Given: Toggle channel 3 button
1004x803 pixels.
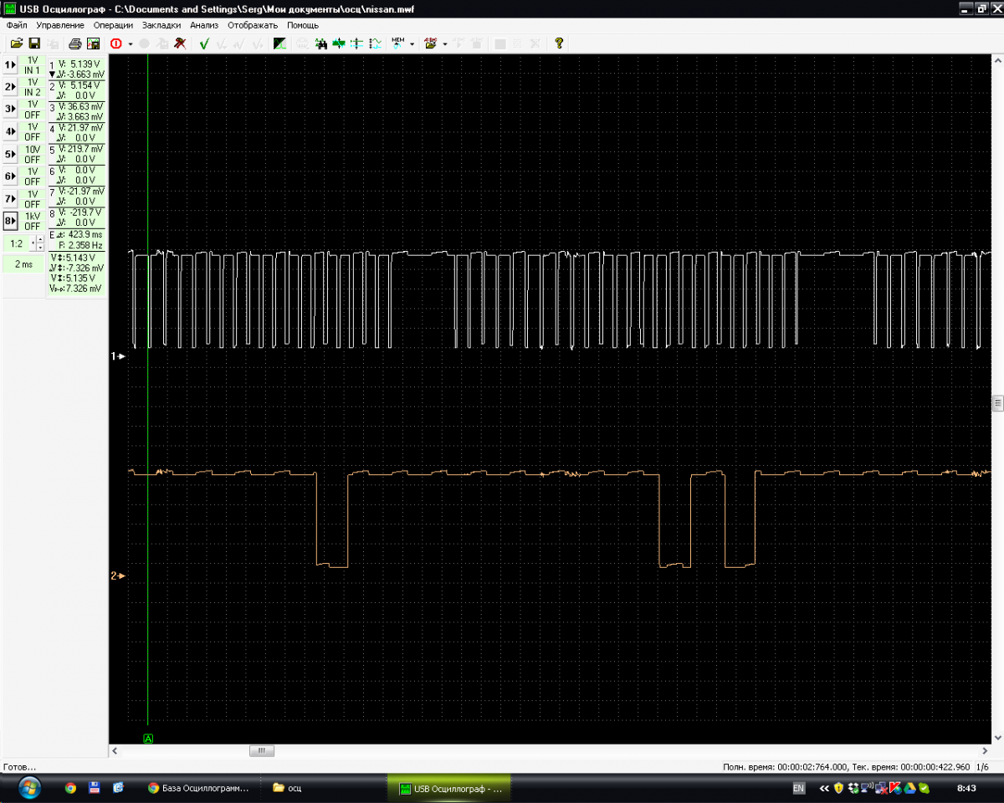Looking at the screenshot, I should pos(9,109).
